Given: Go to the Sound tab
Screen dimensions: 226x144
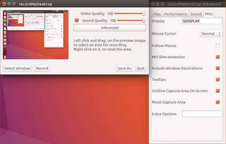Looking at the screenshot, I should [196, 14].
